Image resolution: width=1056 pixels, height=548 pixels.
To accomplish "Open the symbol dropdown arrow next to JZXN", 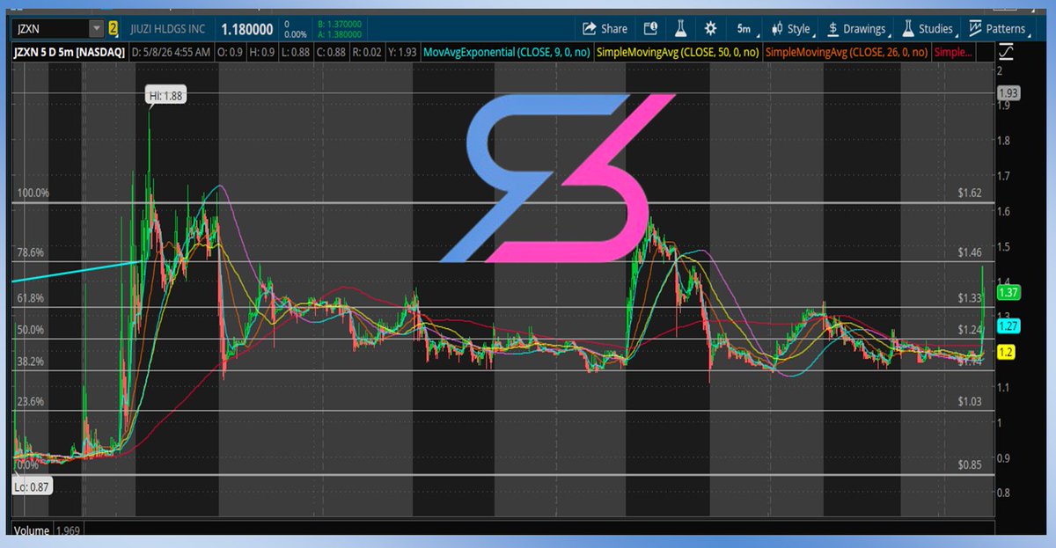I will (97, 29).
